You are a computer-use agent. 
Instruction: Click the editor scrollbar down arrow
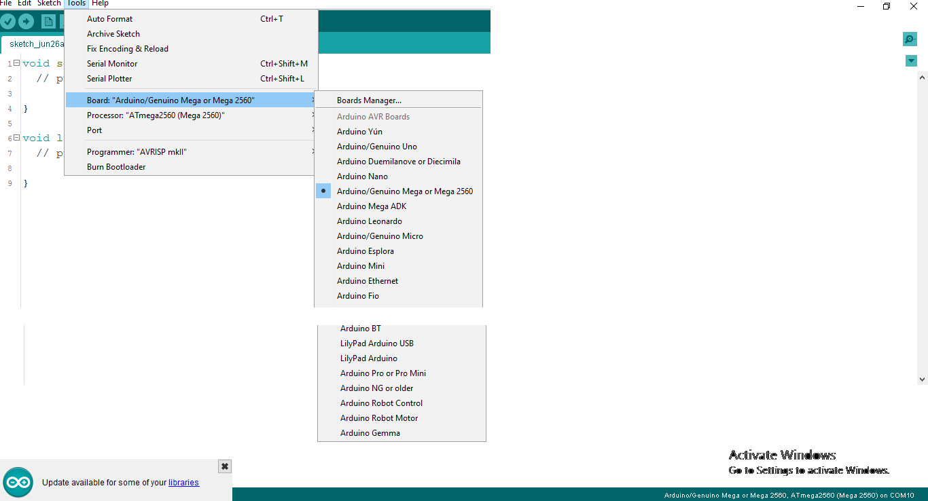922,379
